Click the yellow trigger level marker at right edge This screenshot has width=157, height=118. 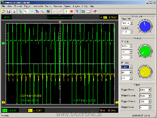coord(117,103)
